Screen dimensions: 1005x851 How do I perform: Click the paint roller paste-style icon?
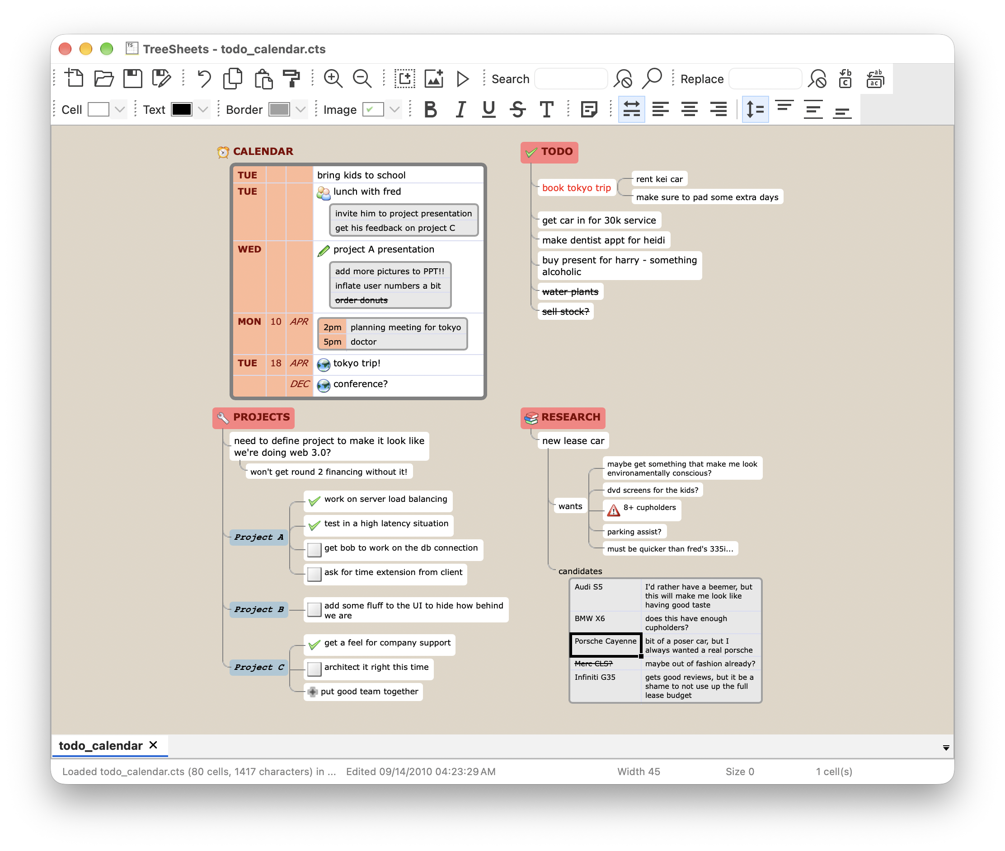pos(291,78)
